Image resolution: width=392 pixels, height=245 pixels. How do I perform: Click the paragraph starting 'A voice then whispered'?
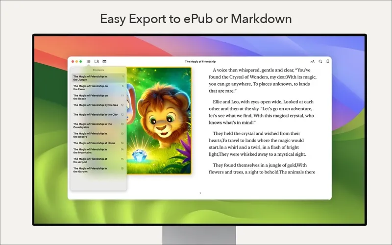tap(263, 80)
